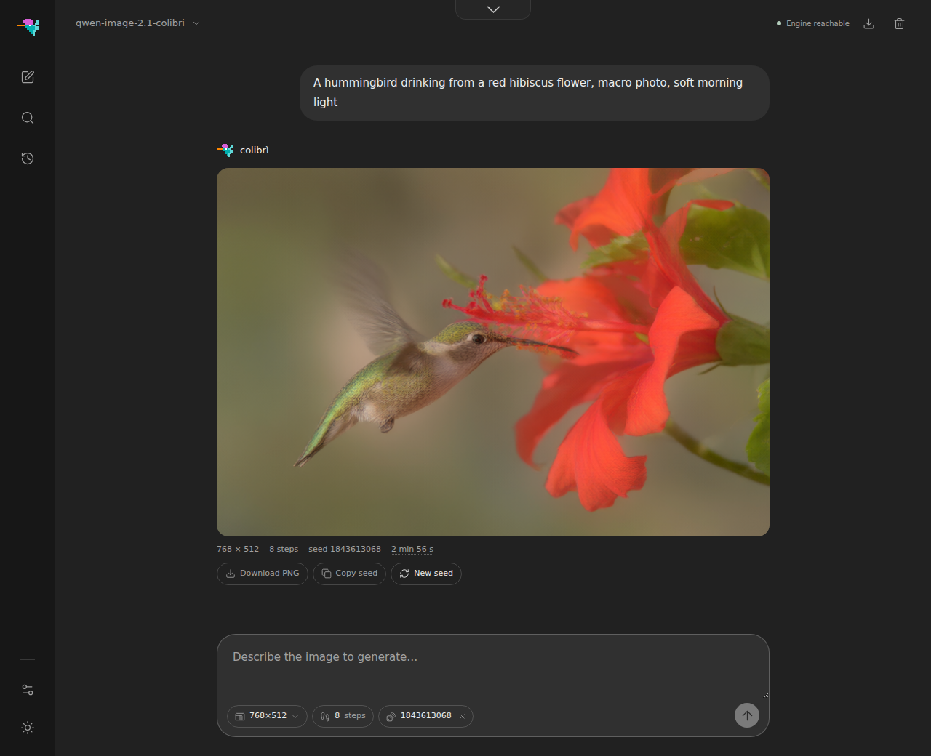The image size is (931, 756).
Task: Click the user prompt message bubble
Action: click(x=535, y=93)
